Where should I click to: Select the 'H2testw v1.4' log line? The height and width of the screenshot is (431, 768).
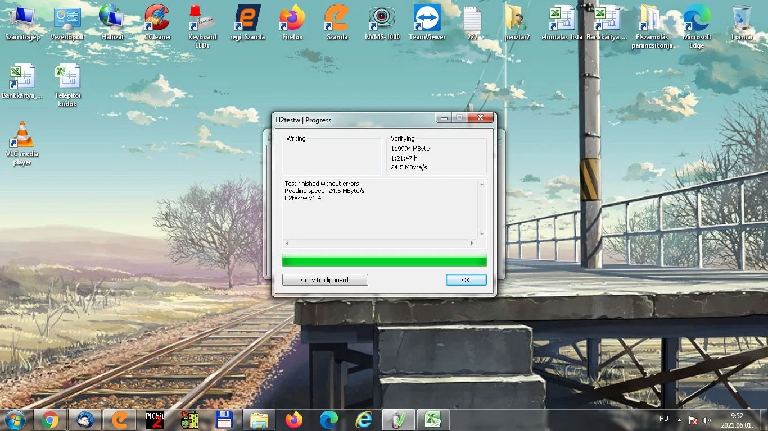click(x=303, y=198)
